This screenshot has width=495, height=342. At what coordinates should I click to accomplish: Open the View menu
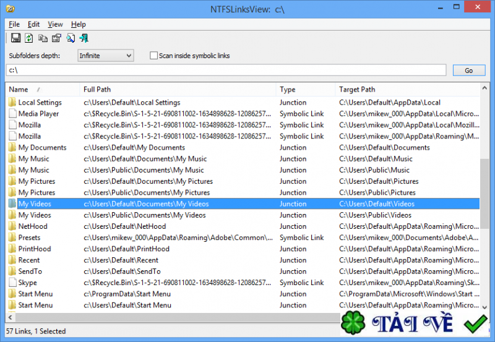point(55,24)
